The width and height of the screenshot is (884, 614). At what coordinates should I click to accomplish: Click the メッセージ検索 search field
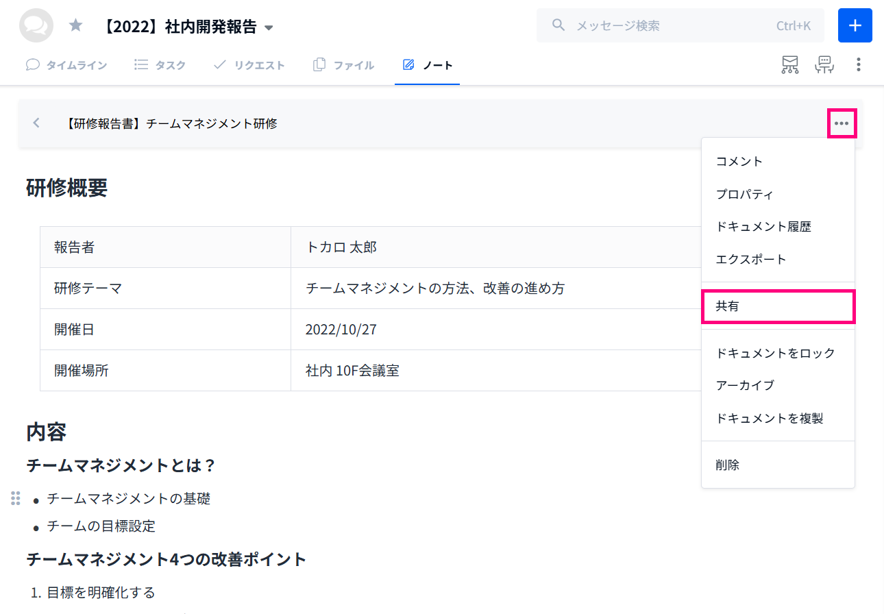[x=672, y=26]
